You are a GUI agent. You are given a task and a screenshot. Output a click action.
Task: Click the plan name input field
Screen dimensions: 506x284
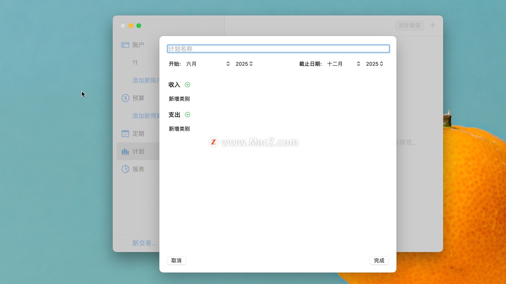pos(278,49)
